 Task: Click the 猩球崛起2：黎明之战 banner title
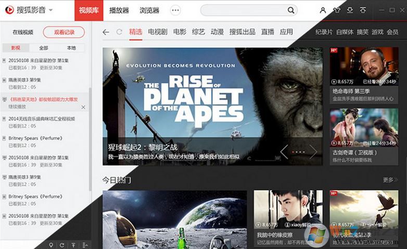(x=143, y=148)
